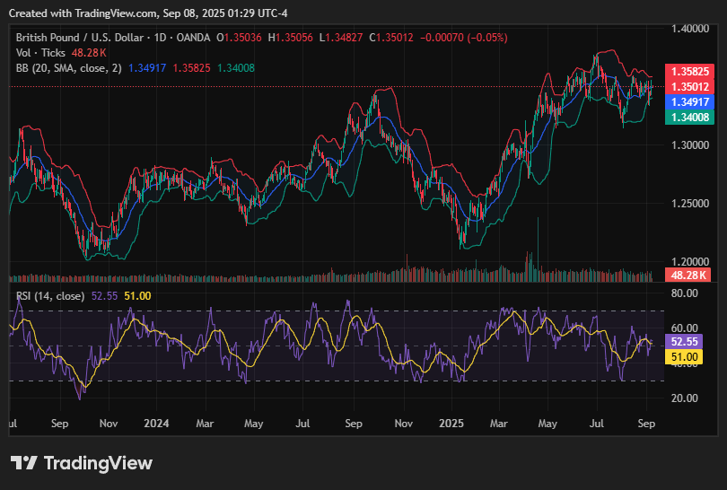Click the 1.25000 price axis label

click(x=690, y=204)
